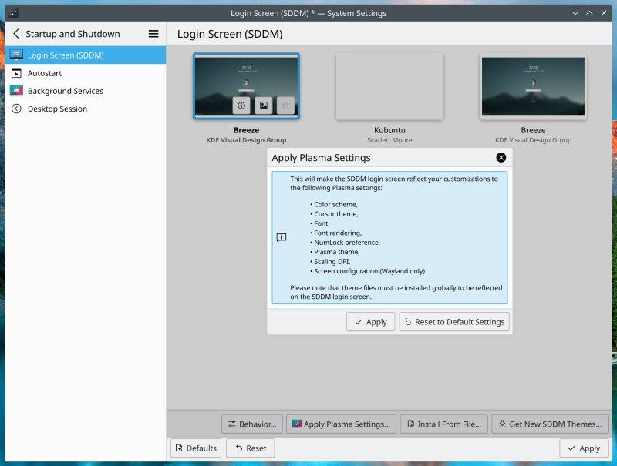Open the sidebar hamburger menu
This screenshot has height=466, width=617.
[153, 33]
